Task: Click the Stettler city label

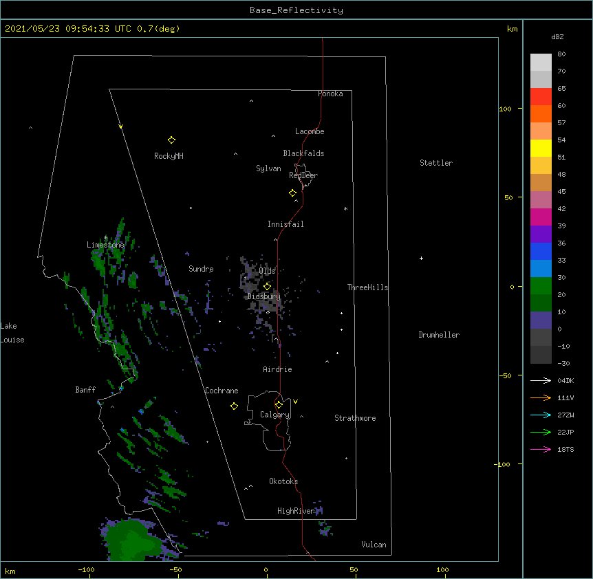Action: pyautogui.click(x=436, y=163)
